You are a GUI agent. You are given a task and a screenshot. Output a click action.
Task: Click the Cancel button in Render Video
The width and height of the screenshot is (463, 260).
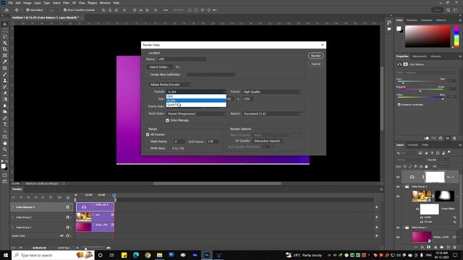coord(315,64)
